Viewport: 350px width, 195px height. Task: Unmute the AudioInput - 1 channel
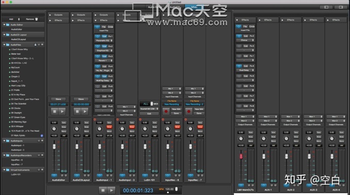[x=109, y=127]
